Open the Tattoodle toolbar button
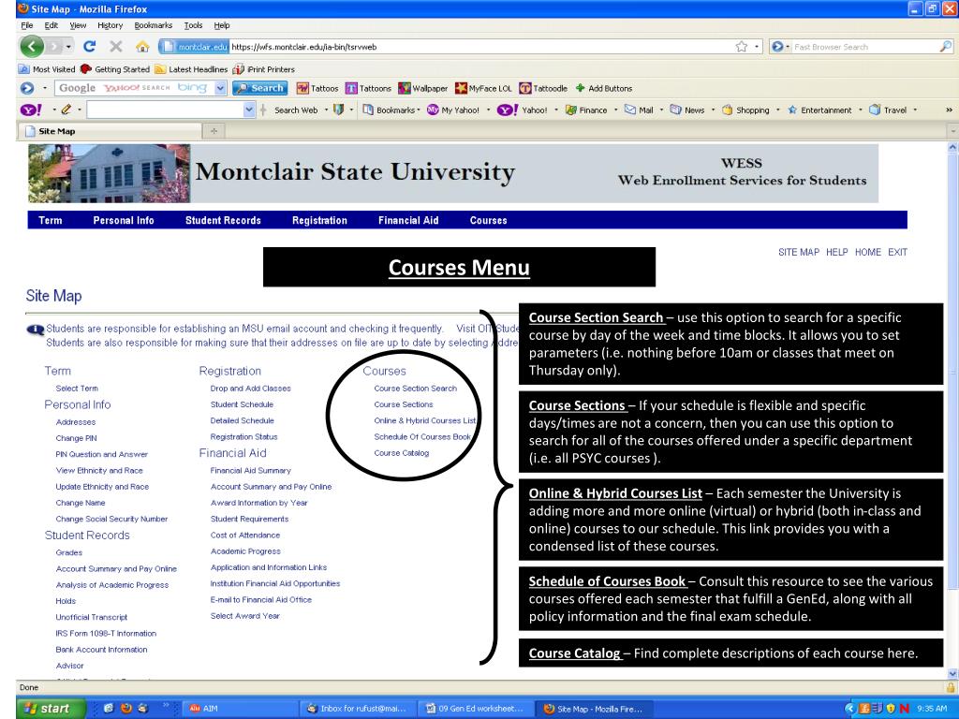 [543, 88]
